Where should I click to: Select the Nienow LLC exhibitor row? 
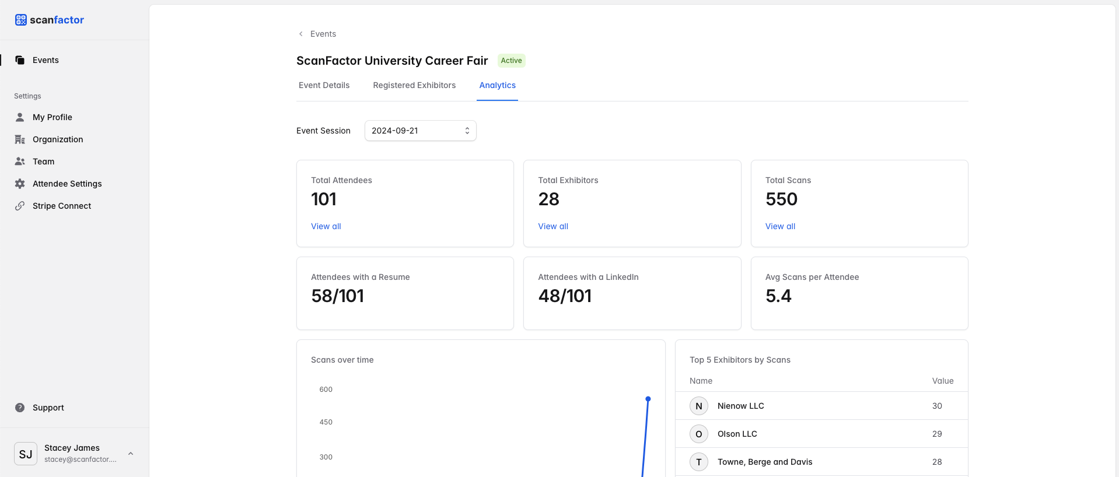[x=821, y=406]
